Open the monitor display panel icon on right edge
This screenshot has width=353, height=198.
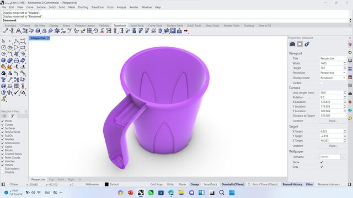point(350,61)
